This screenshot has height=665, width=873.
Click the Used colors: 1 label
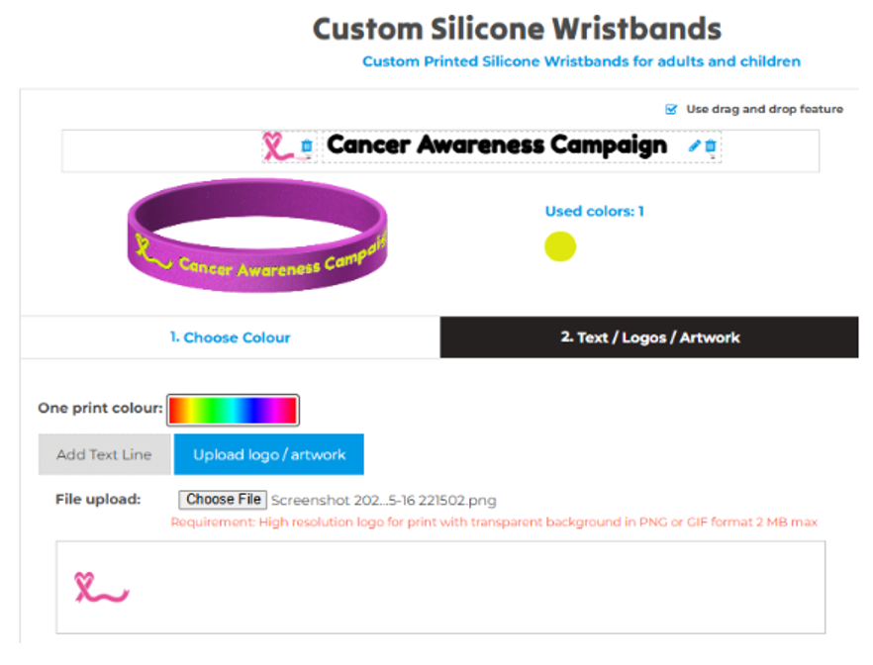point(594,211)
